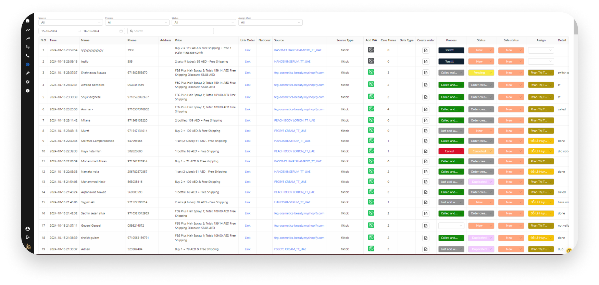Add WhatsApp for Milana

[371, 120]
